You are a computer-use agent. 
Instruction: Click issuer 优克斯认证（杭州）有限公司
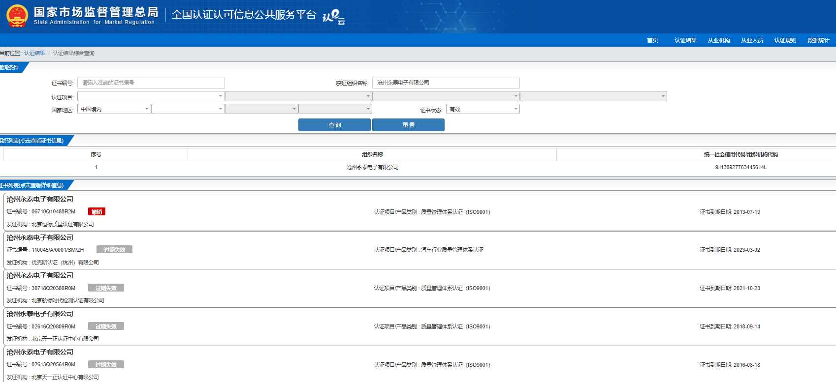pyautogui.click(x=65, y=263)
